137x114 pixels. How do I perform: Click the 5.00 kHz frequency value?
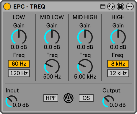click(85, 76)
